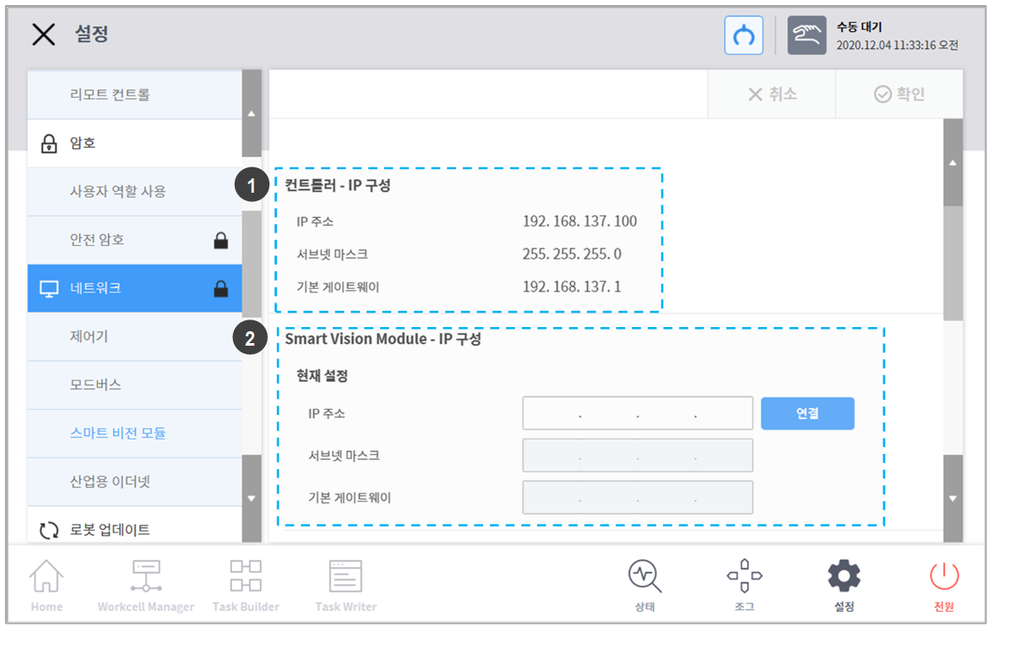Open Workcell Manager
This screenshot has height=655, width=1022.
[145, 586]
